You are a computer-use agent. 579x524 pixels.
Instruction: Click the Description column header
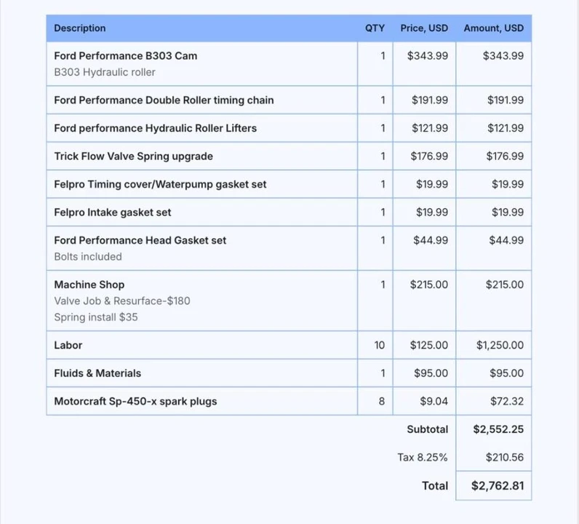click(80, 28)
